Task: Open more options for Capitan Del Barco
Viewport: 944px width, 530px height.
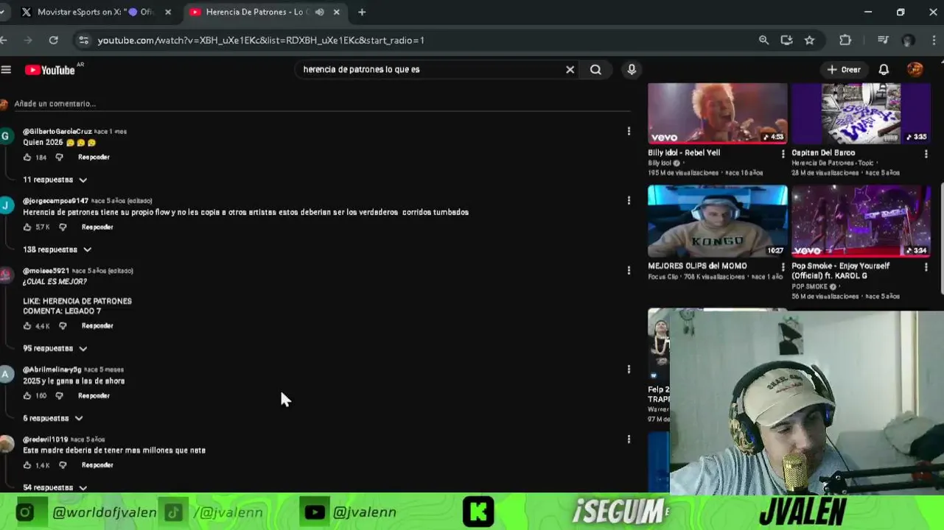Action: (926, 154)
